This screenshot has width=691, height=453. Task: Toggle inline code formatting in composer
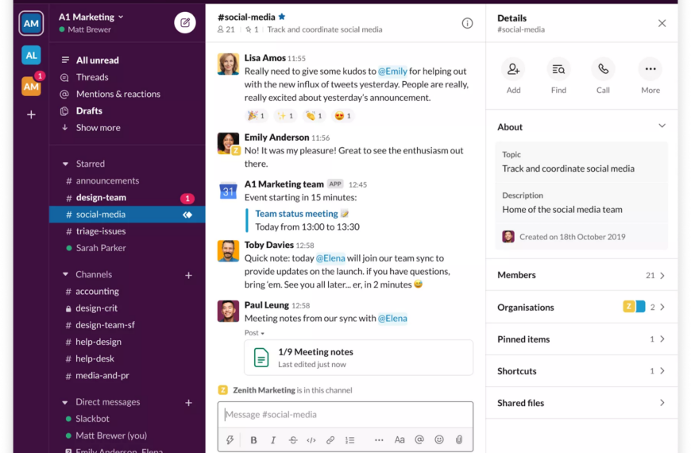tap(311, 439)
